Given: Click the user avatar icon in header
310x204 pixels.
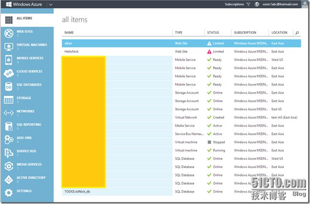Looking at the screenshot, I should 305,4.
